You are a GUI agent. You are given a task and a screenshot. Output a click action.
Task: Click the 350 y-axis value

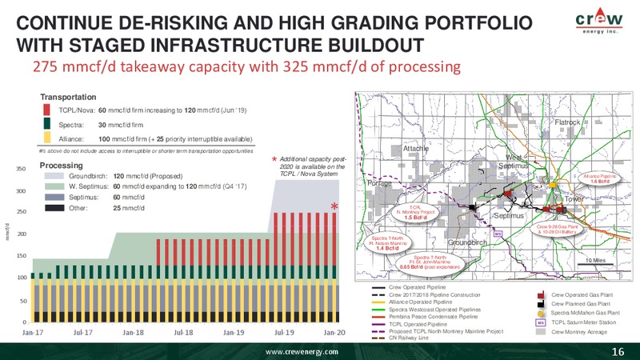[21, 169]
